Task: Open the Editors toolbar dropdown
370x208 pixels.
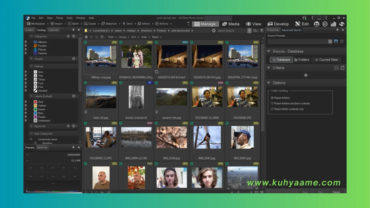Action: tap(145, 24)
